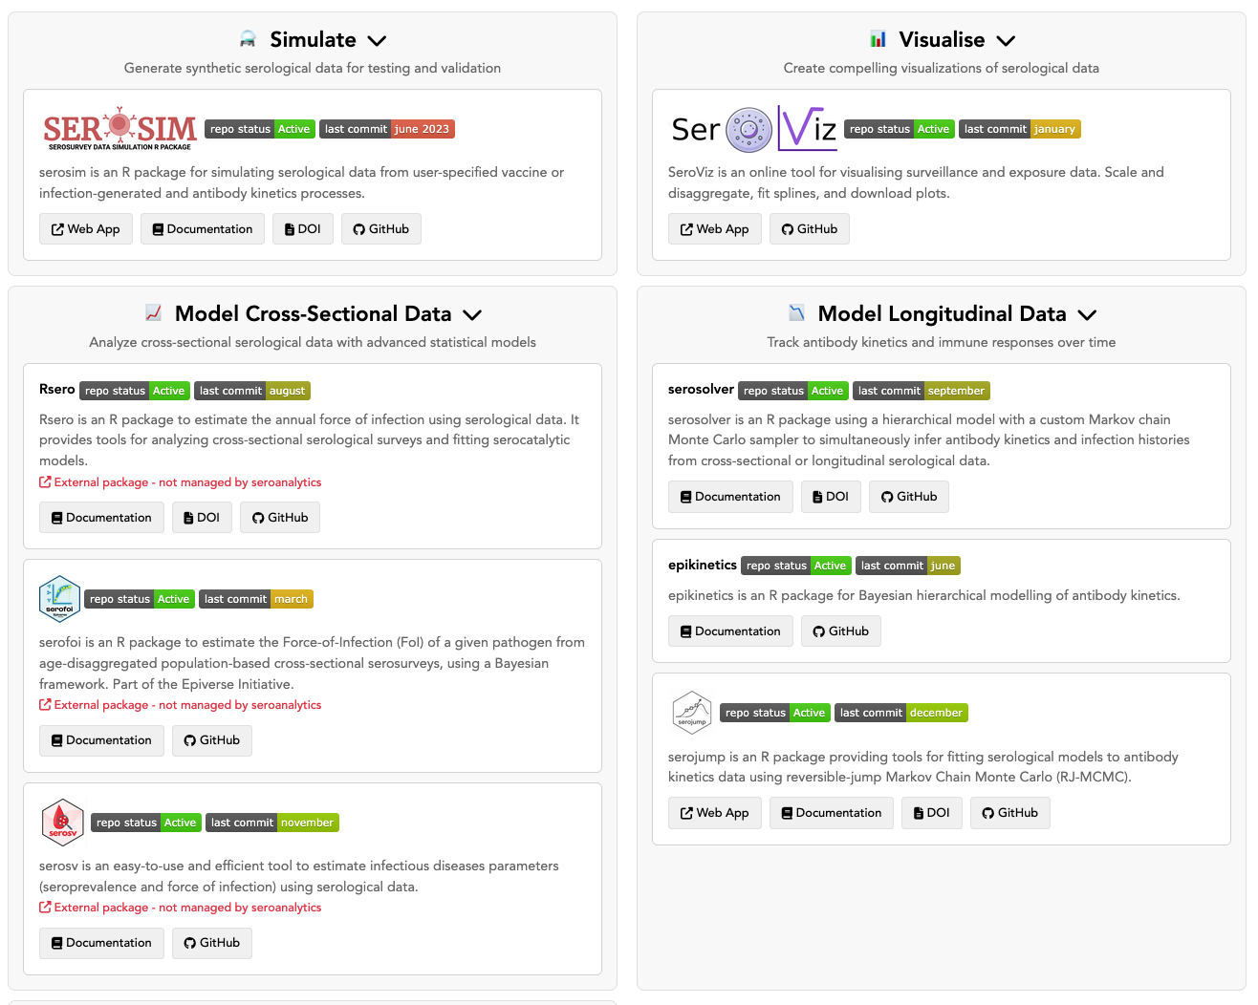
Task: Collapse the Visualise section chevron
Action: tap(1006, 41)
